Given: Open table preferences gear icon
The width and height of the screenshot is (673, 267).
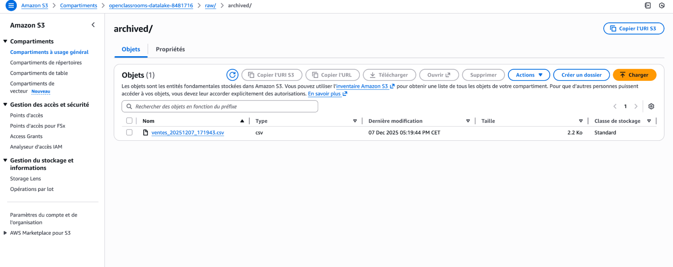Looking at the screenshot, I should [651, 106].
